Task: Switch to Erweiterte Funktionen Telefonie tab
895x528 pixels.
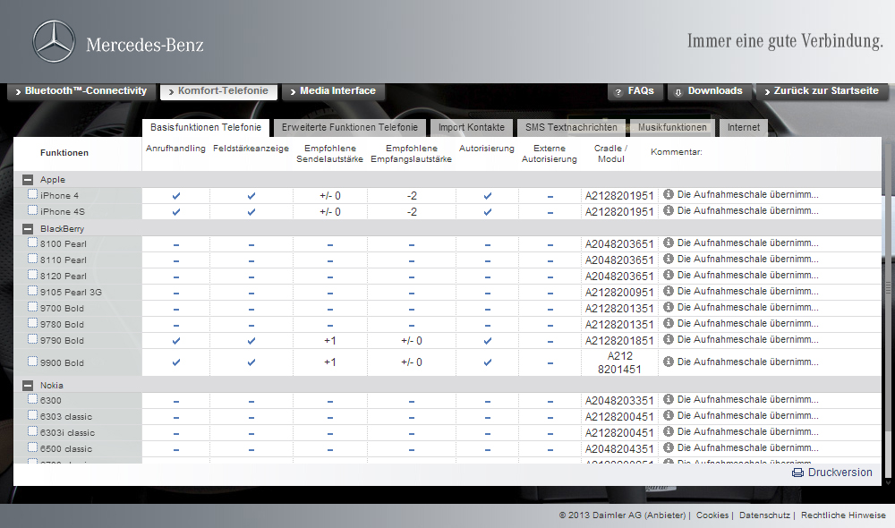Action: click(349, 127)
